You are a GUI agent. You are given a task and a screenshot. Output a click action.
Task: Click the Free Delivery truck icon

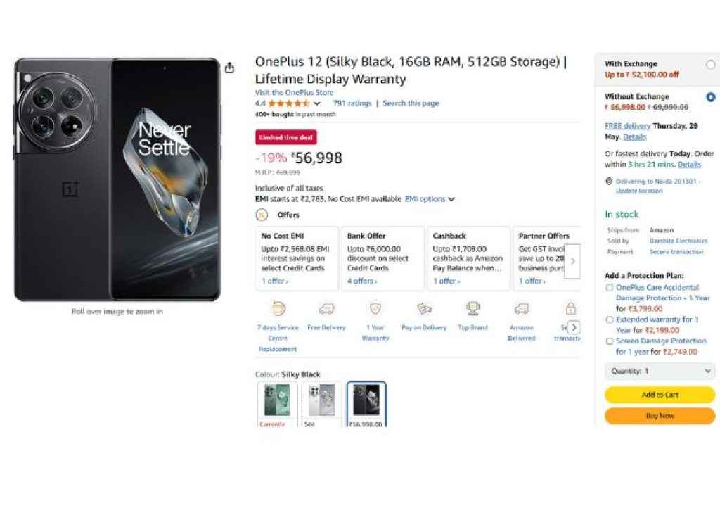click(327, 309)
